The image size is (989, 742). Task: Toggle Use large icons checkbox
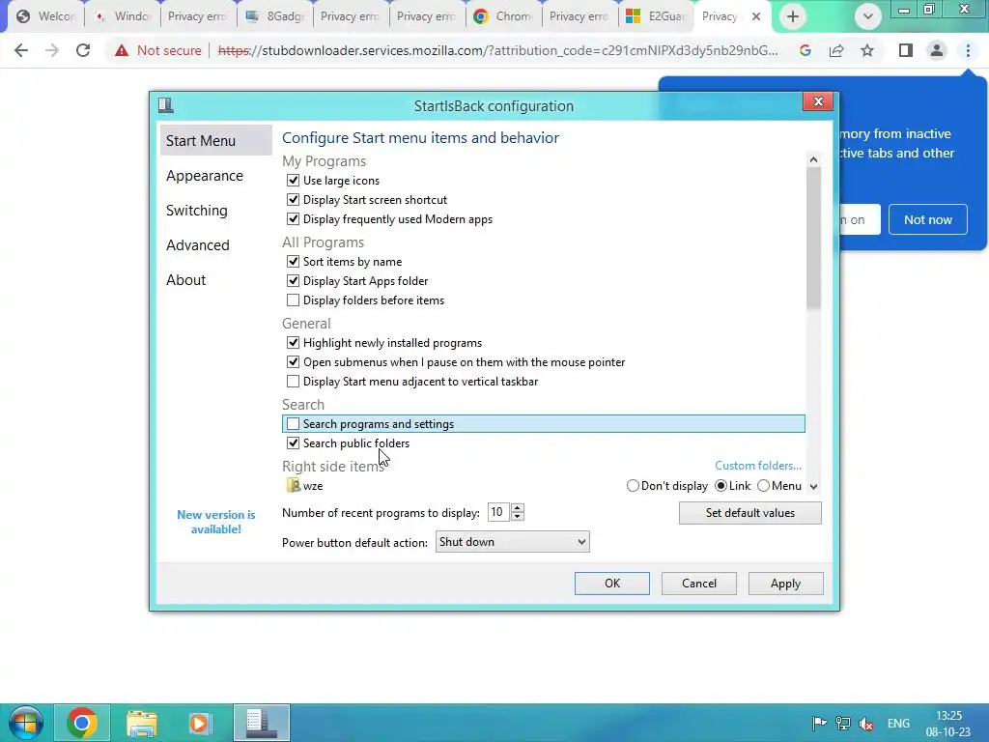pyautogui.click(x=293, y=181)
